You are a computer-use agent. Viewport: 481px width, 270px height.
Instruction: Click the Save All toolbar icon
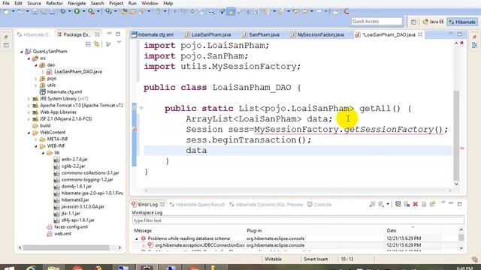pyautogui.click(x=44, y=12)
